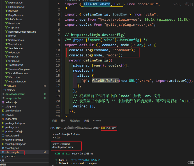This screenshot has width=194, height=166.
Task: Switch to the 调试控制台 panel tab
Action: (75, 120)
